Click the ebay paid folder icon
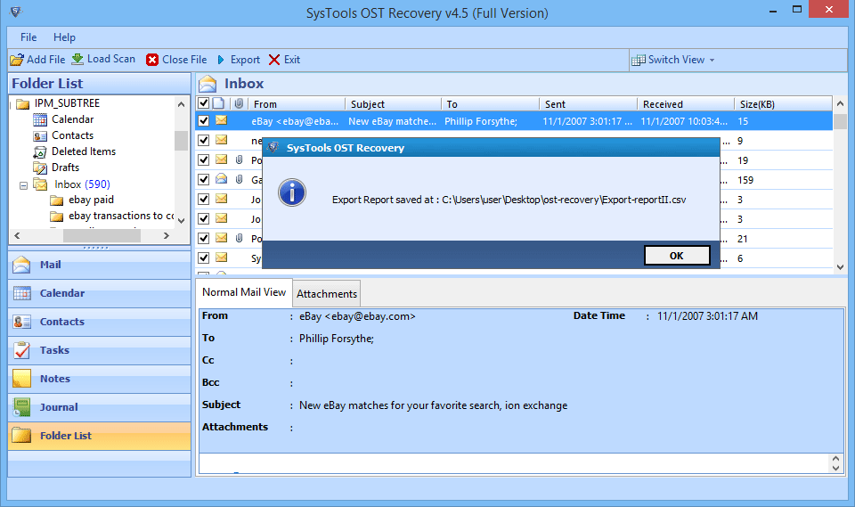The image size is (855, 507). 57,200
